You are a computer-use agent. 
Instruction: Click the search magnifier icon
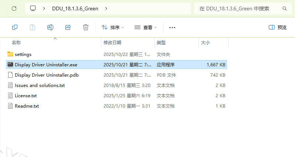[284, 8]
